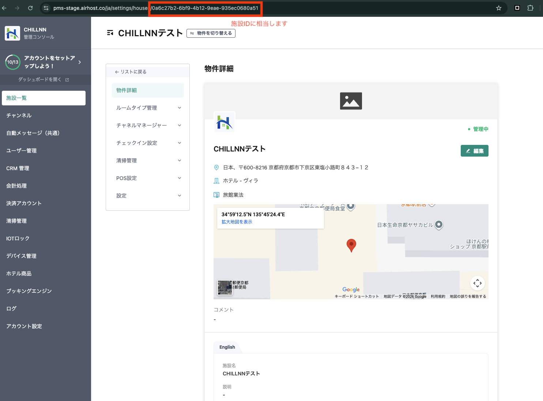Image resolution: width=543 pixels, height=401 pixels.
Task: Click 日本生命京都ヤサカビル map place marker
Action: 439,225
